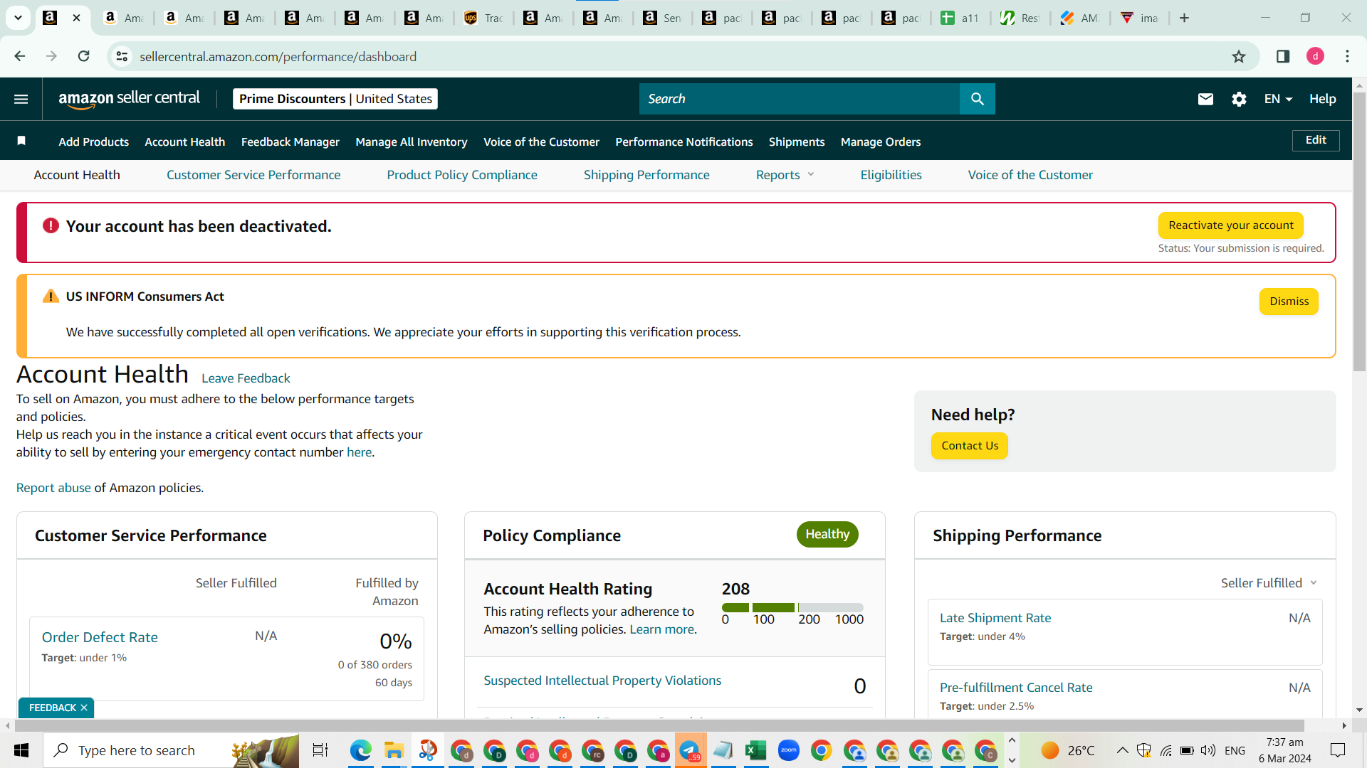Open the Reports dropdown

tap(785, 175)
